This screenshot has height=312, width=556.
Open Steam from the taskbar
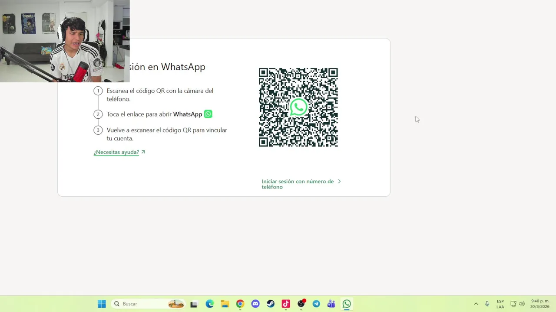click(x=271, y=304)
